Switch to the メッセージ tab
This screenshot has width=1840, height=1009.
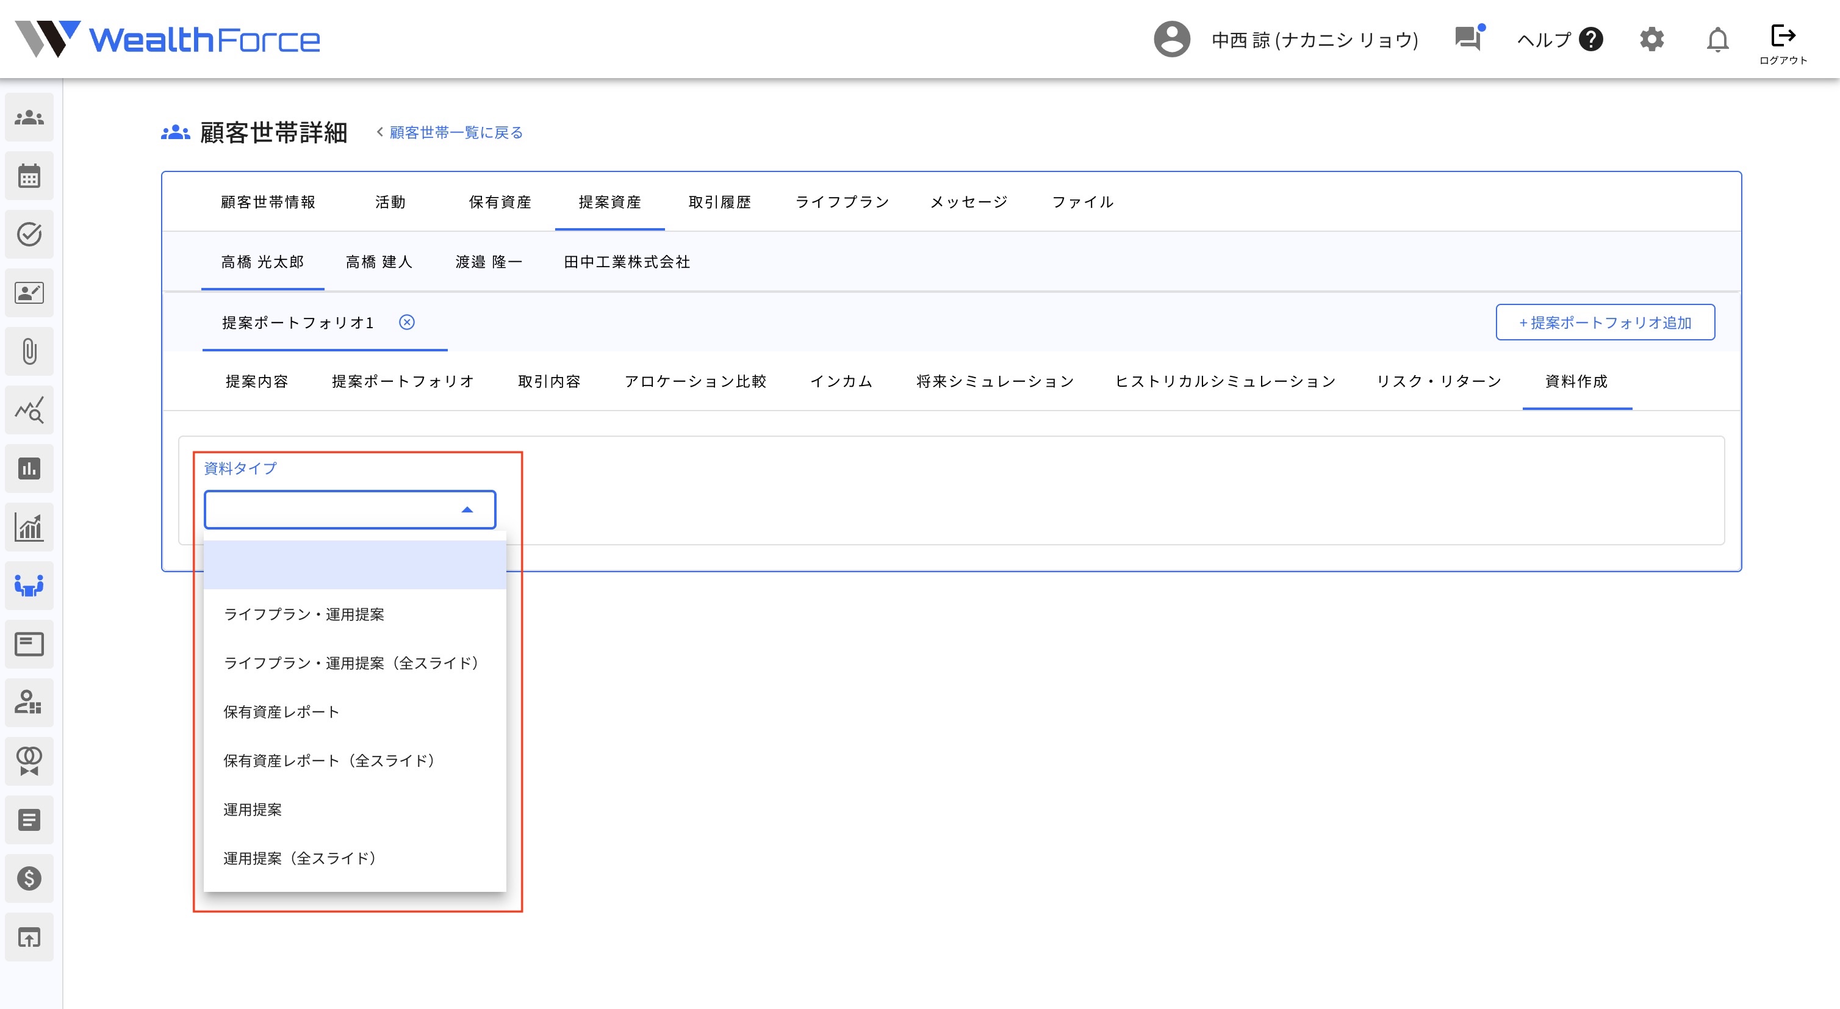click(969, 202)
